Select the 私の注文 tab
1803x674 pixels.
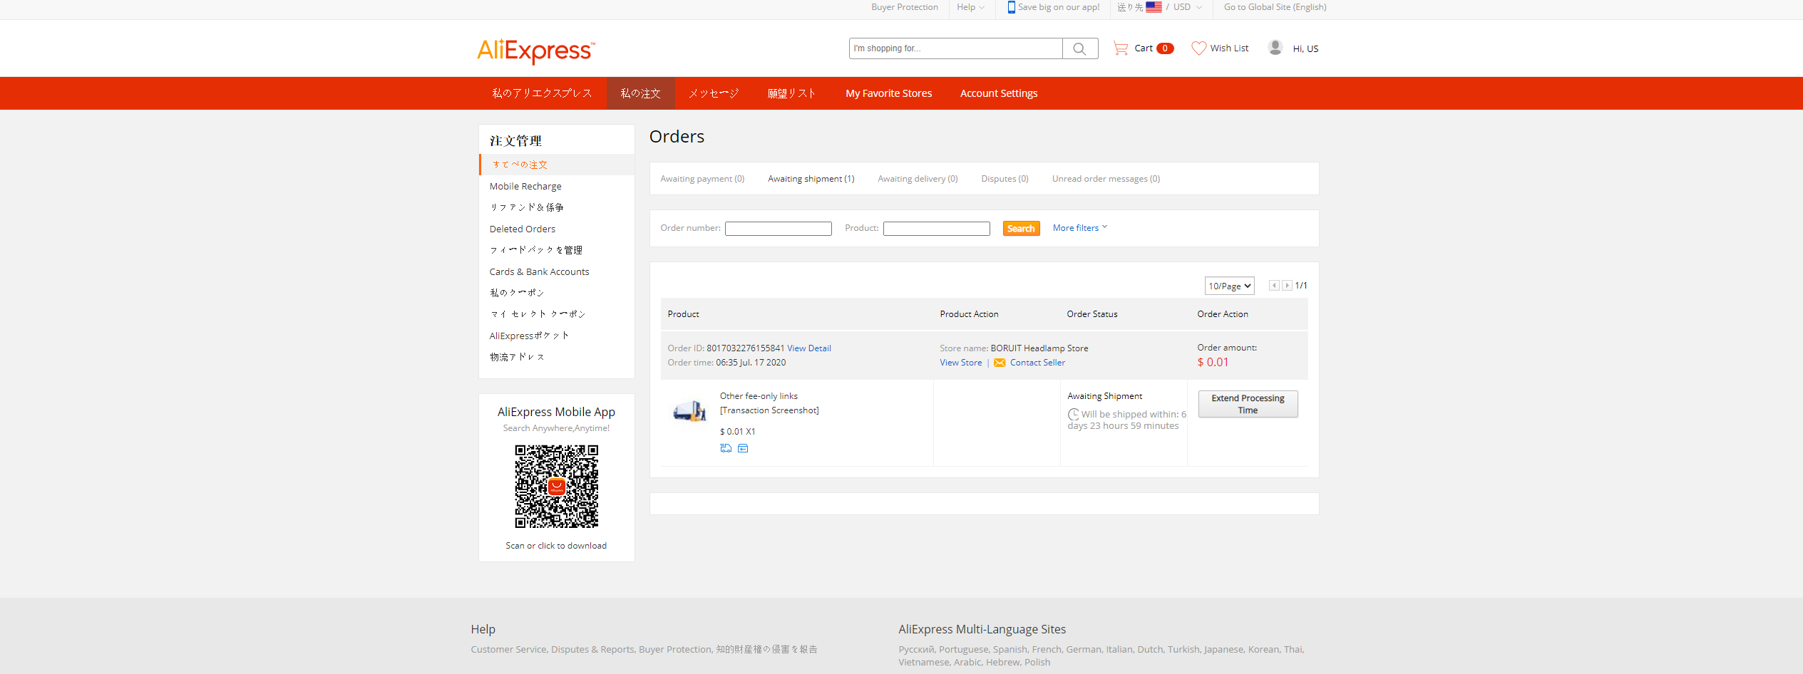640,93
